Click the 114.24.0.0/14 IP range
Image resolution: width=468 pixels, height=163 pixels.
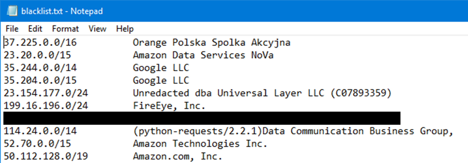pyautogui.click(x=40, y=131)
